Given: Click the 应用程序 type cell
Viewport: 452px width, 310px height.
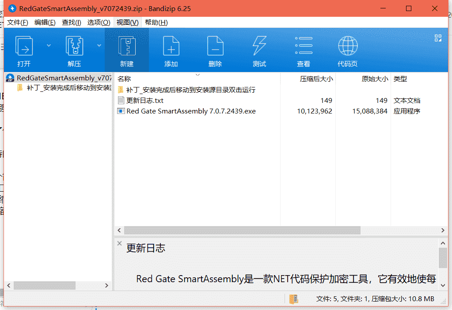Looking at the screenshot, I should click(407, 111).
